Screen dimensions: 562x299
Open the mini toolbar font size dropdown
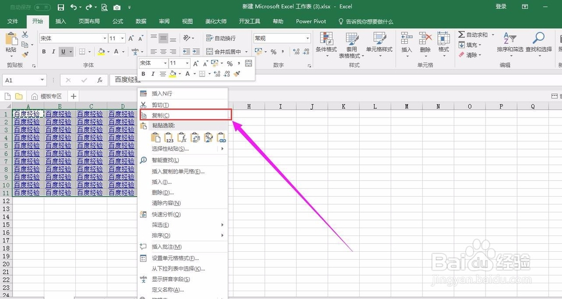[187, 63]
